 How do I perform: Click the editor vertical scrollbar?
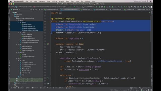150,29
